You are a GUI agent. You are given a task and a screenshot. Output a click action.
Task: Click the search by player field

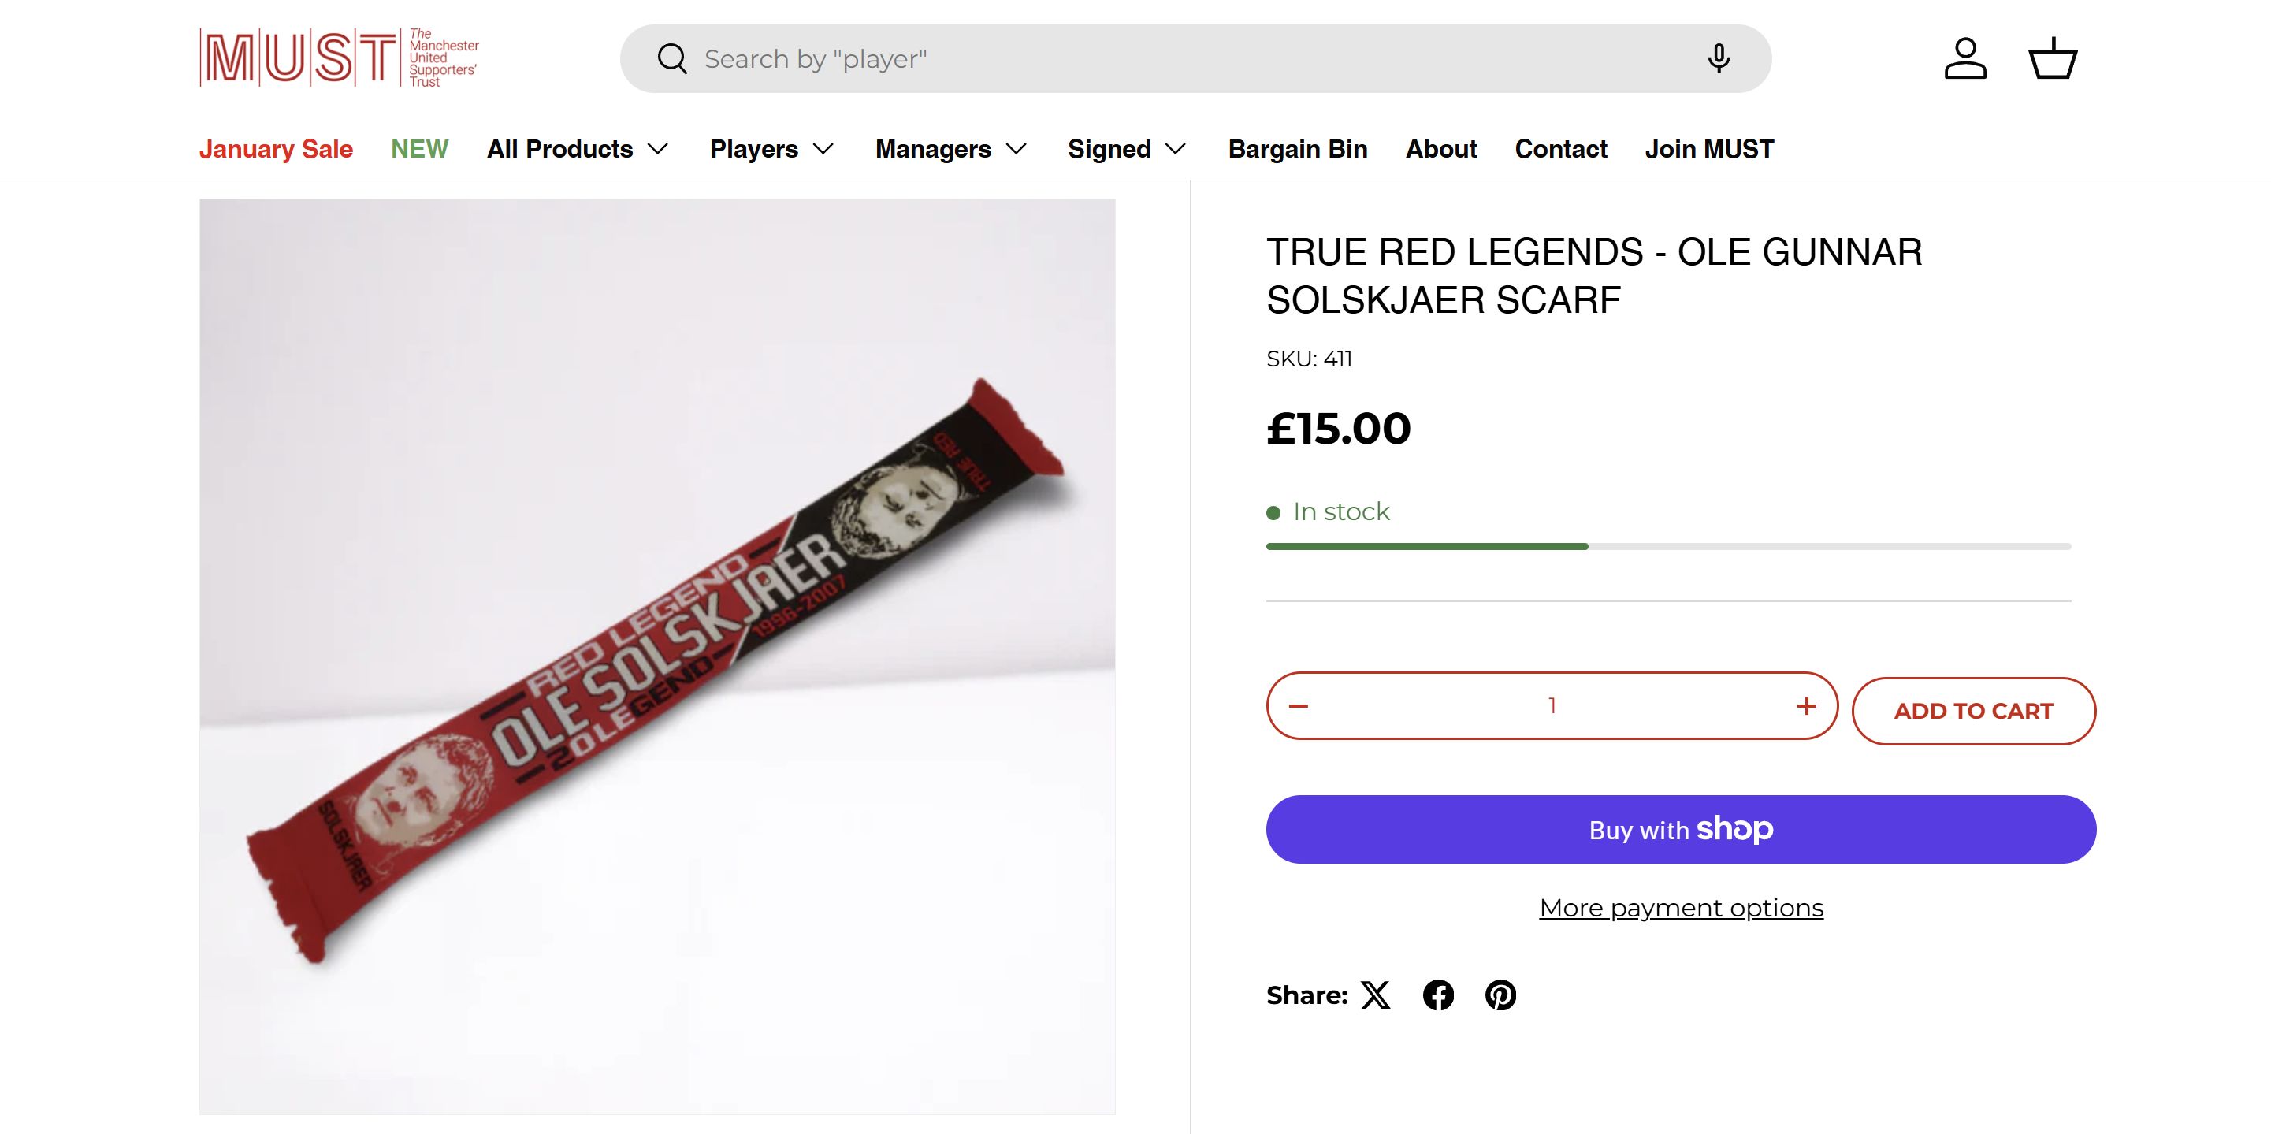click(1190, 59)
